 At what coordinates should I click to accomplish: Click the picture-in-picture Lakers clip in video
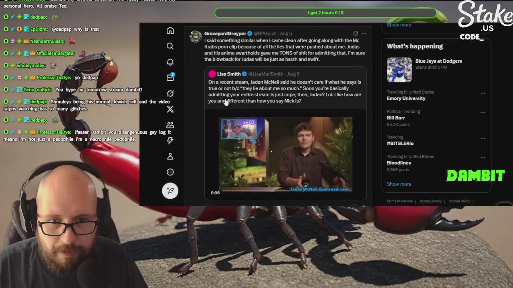coord(239,129)
